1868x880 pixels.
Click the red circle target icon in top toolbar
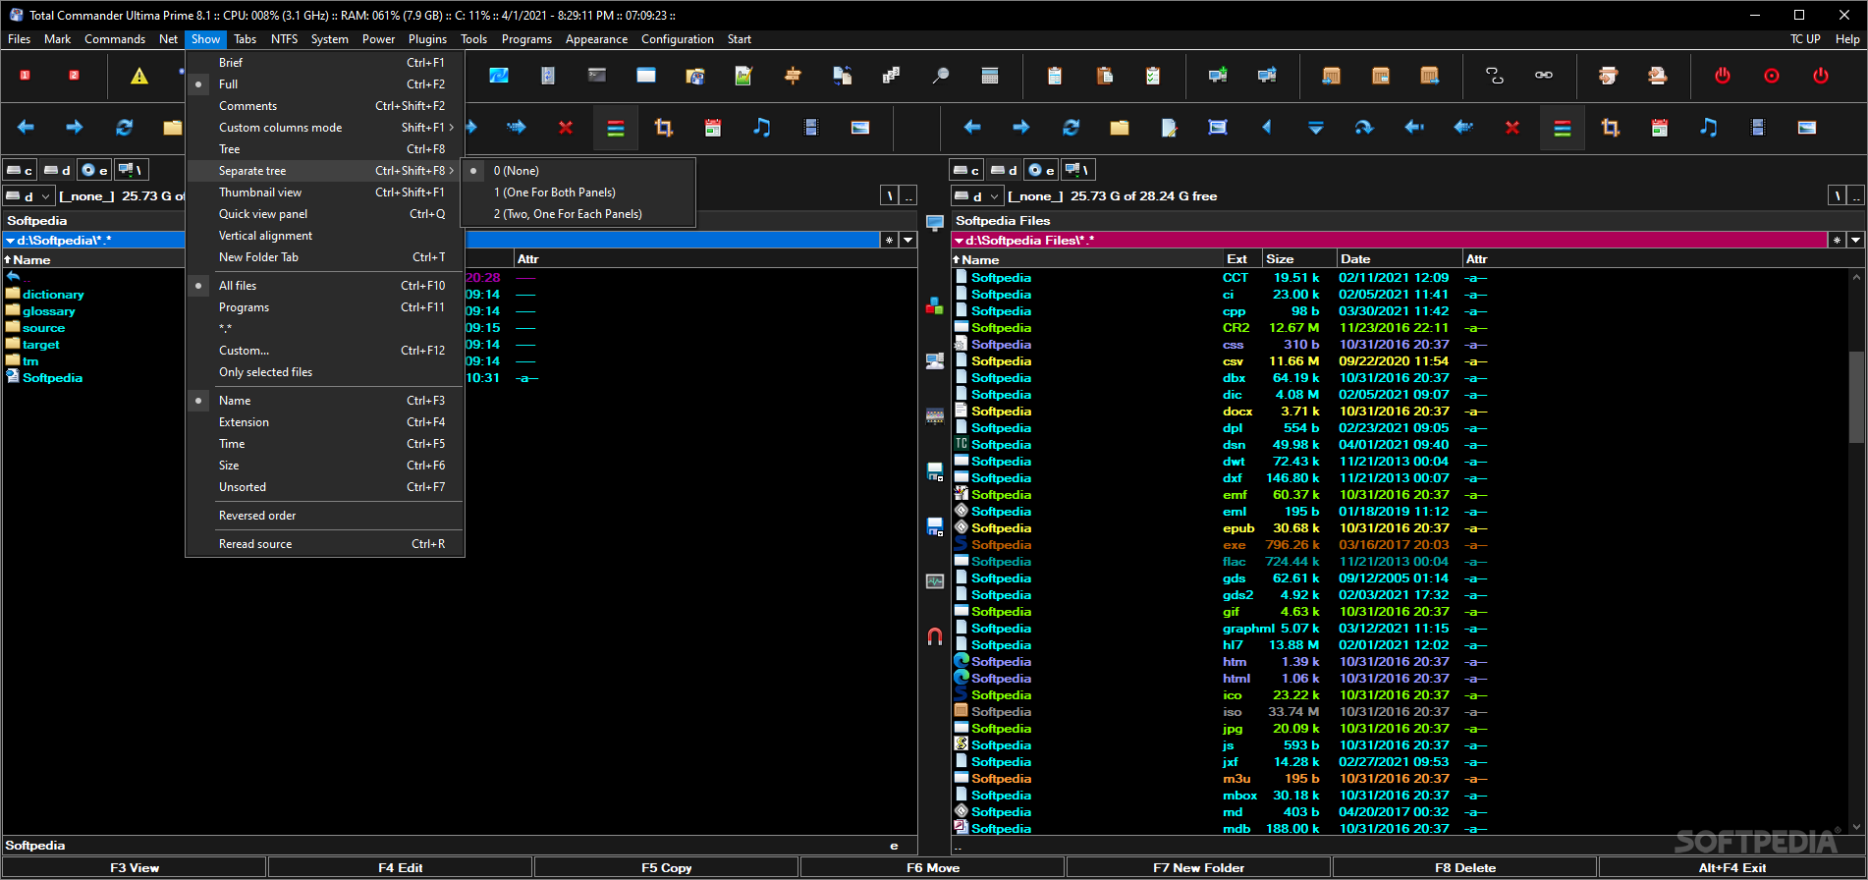point(1772,76)
